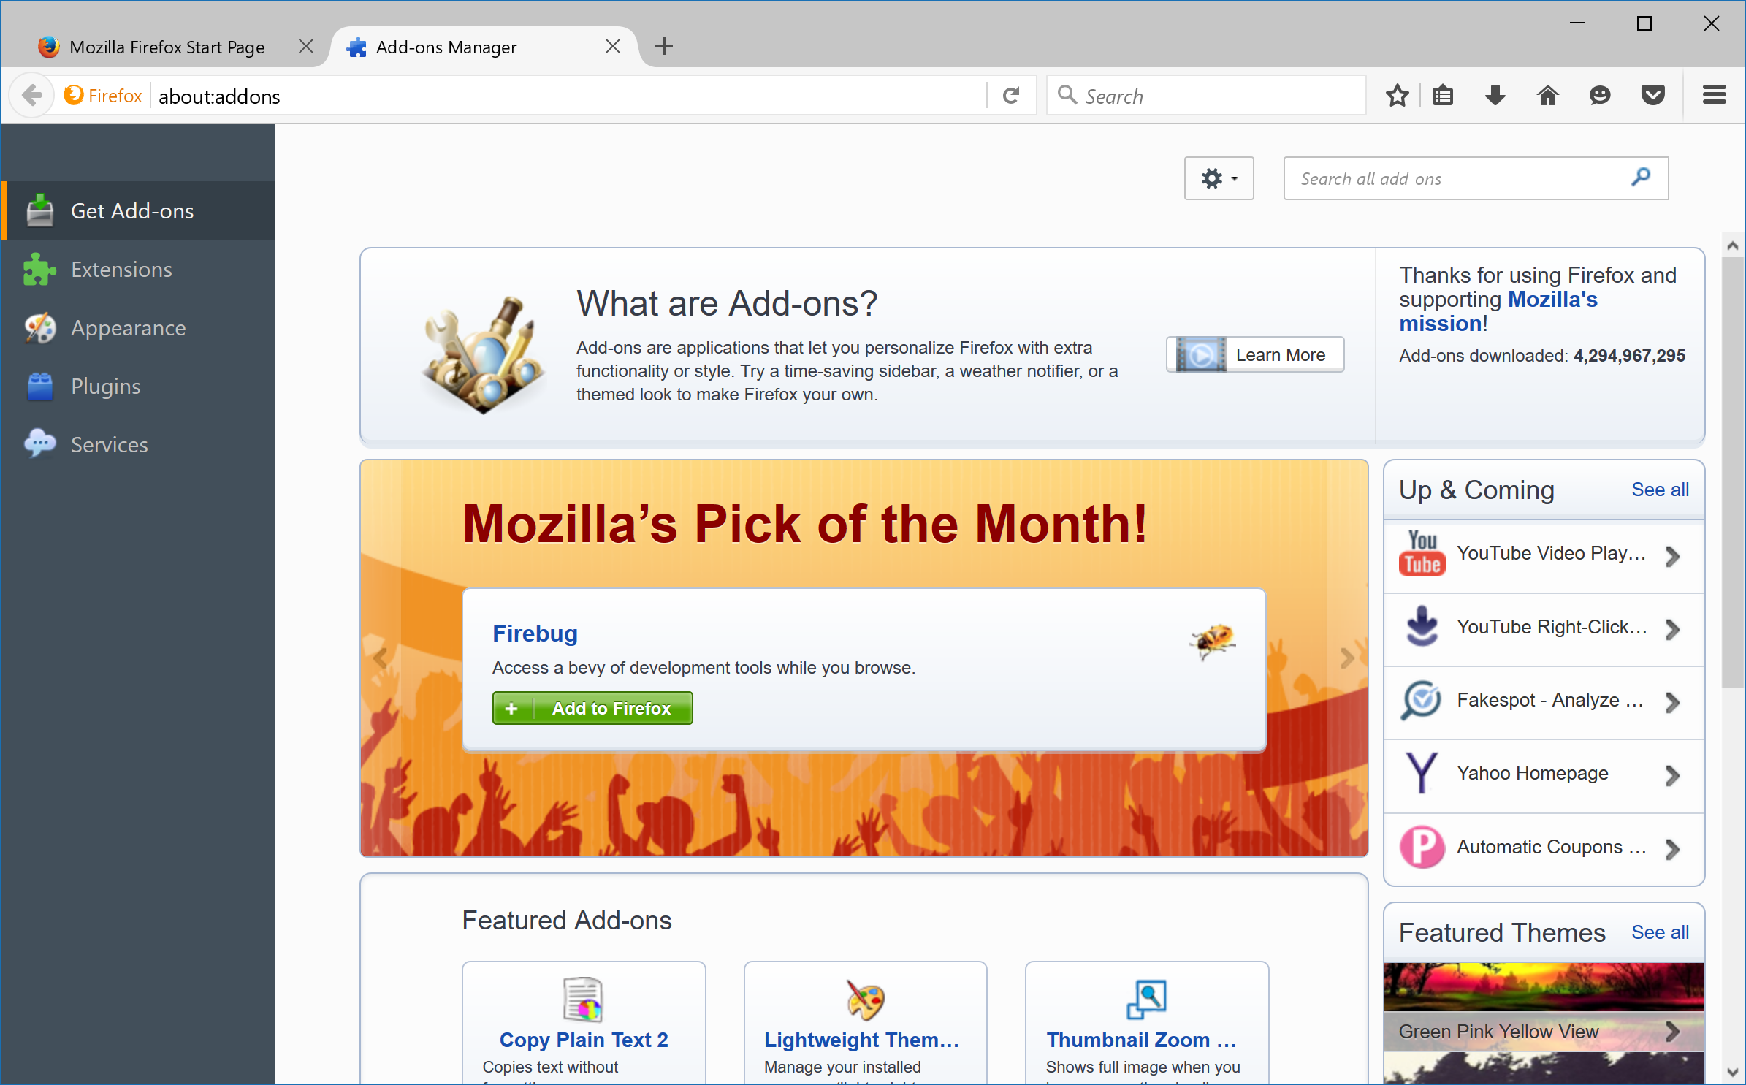Open the Add-ons settings gear menu

(1219, 179)
